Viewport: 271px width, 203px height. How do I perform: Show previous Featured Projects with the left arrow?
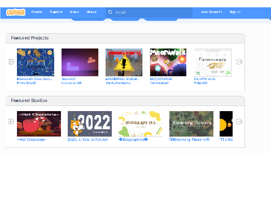11,61
